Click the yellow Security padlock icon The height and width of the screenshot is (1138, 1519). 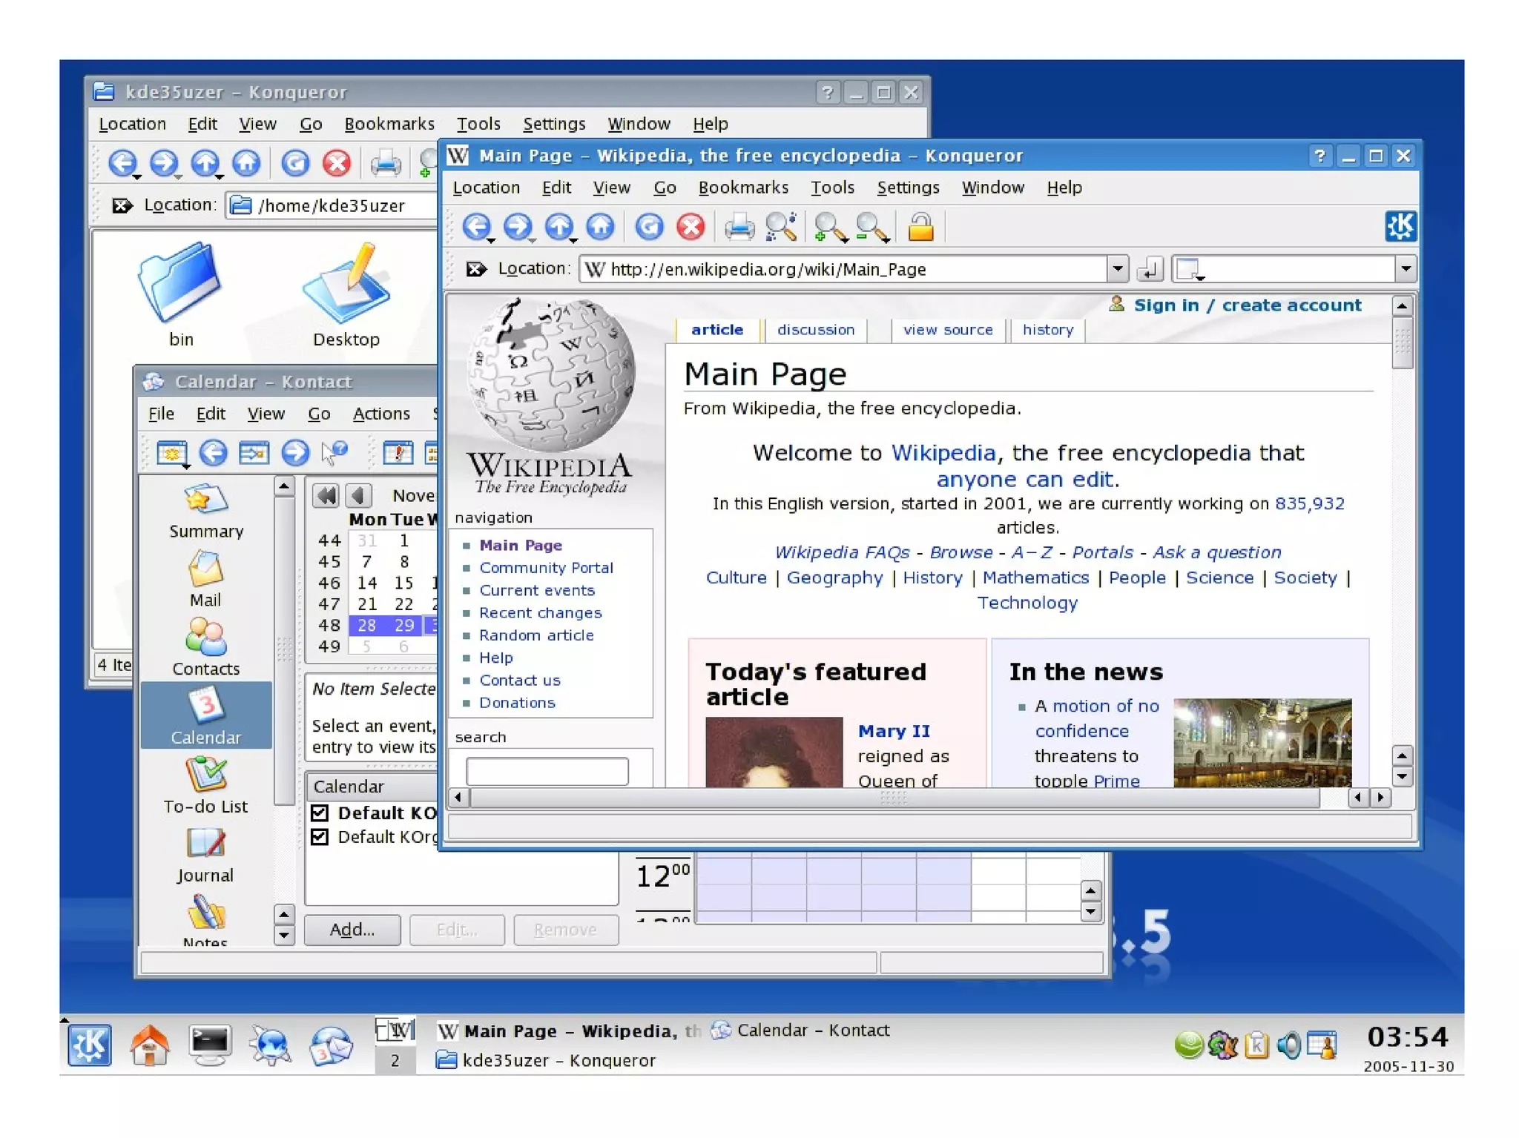[920, 227]
